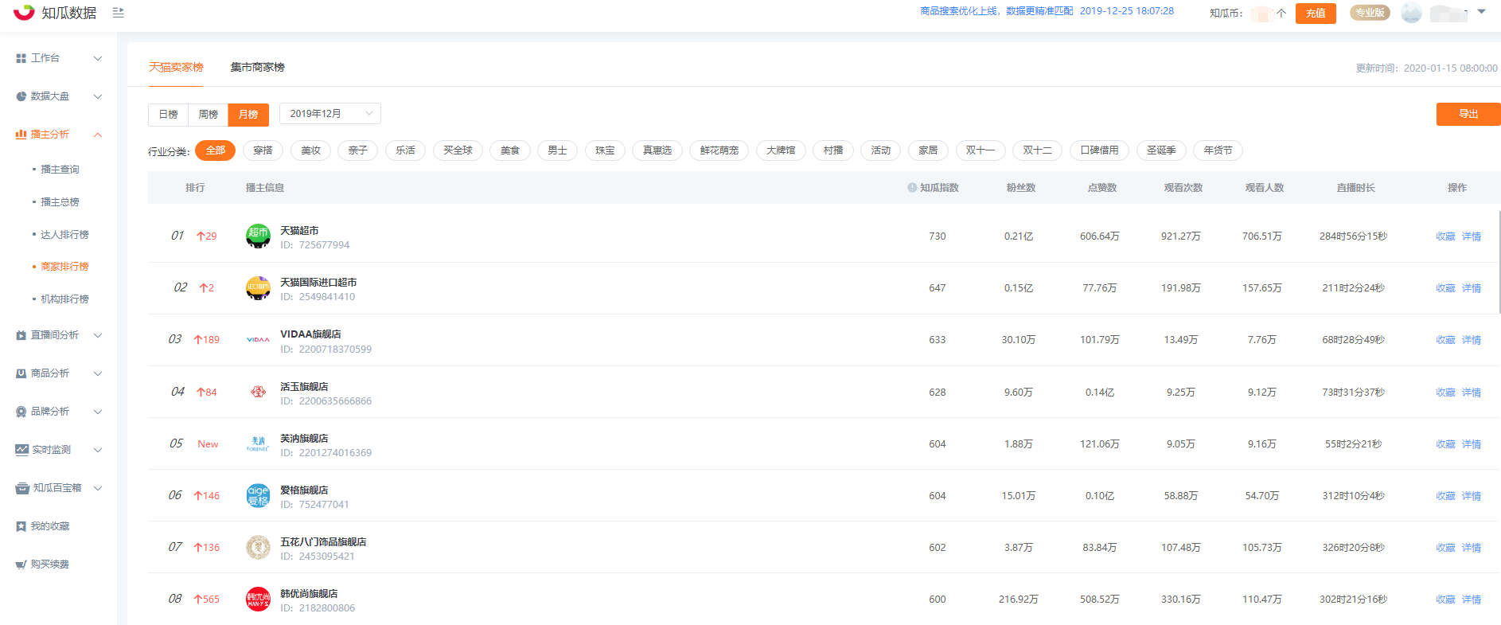The image size is (1501, 625).
Task: Click the 我的收藏 bookmark icon
Action: pyautogui.click(x=21, y=526)
